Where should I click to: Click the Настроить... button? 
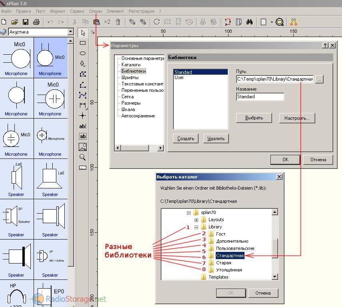297,118
